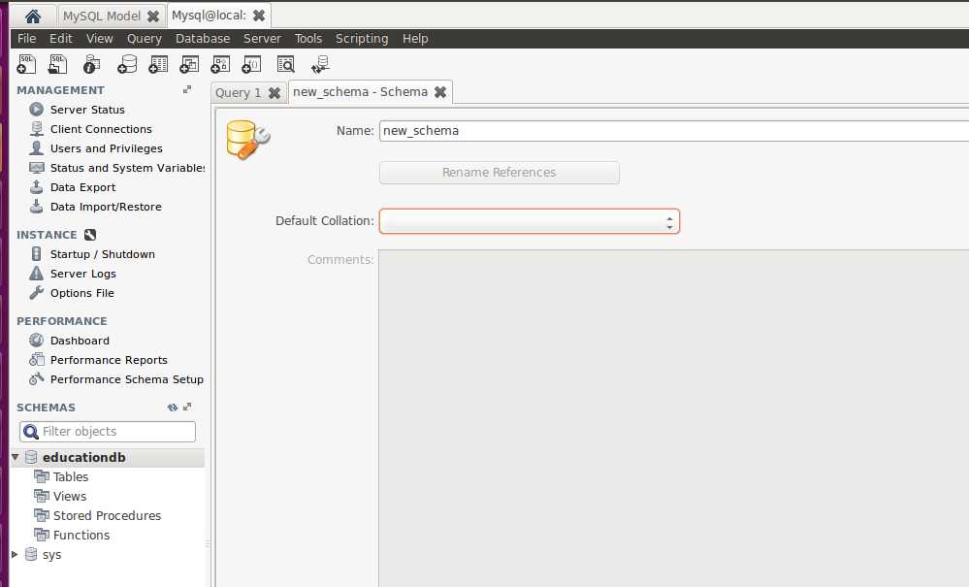The image size is (969, 587).
Task: Reconnect to DBMS toolbar icon
Action: coord(320,64)
